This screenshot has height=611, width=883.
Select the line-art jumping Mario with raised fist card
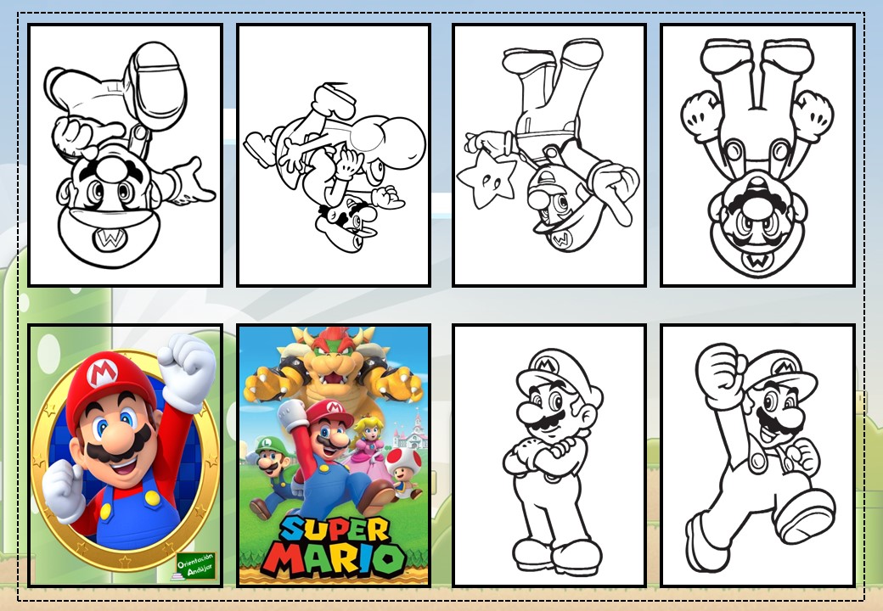coord(758,455)
